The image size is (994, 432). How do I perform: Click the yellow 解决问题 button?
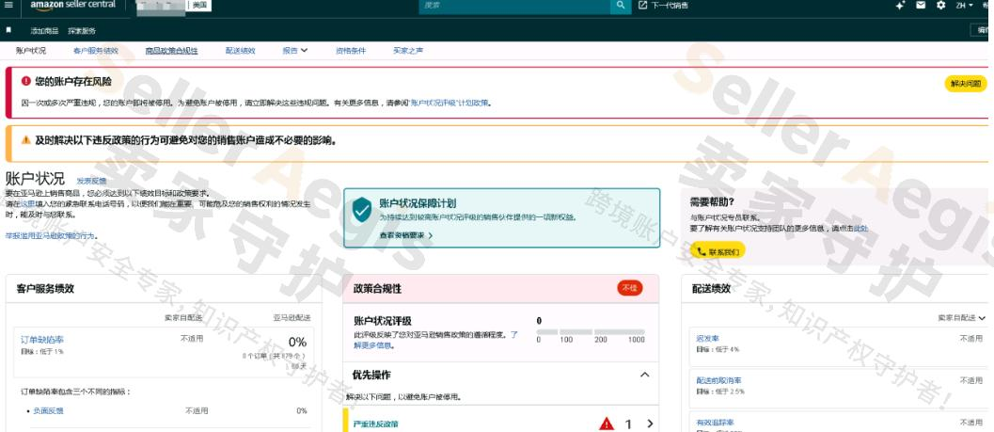[x=966, y=84]
